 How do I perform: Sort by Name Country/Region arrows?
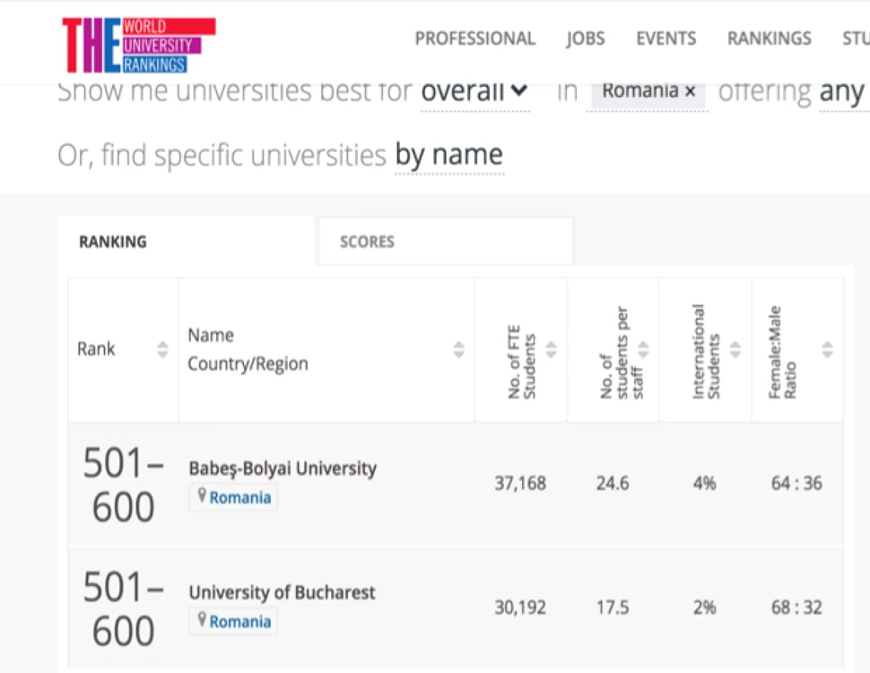click(x=458, y=349)
